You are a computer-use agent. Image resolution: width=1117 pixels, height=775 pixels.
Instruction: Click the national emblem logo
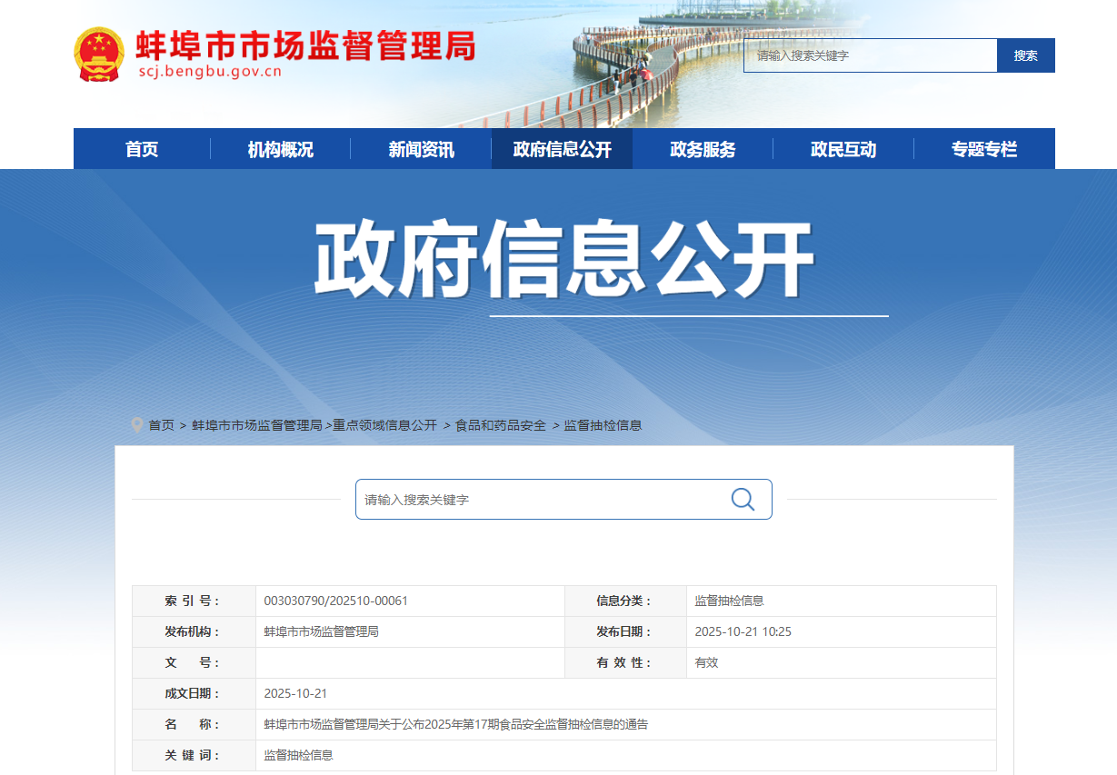(98, 55)
